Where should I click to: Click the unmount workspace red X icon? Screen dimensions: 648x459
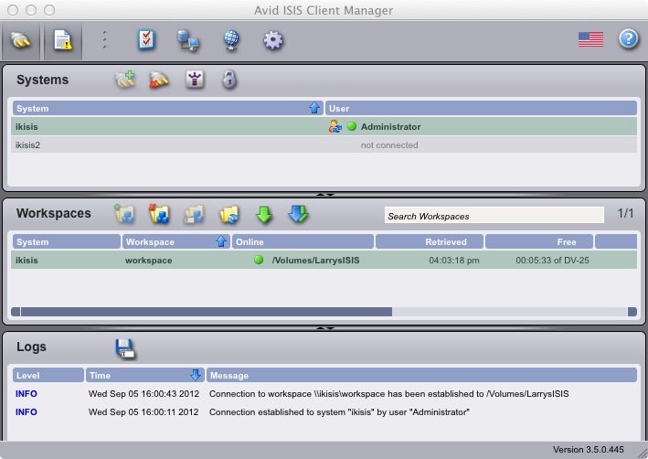159,214
